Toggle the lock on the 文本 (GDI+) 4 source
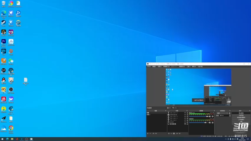This screenshot has width=251, height=141. [187, 113]
